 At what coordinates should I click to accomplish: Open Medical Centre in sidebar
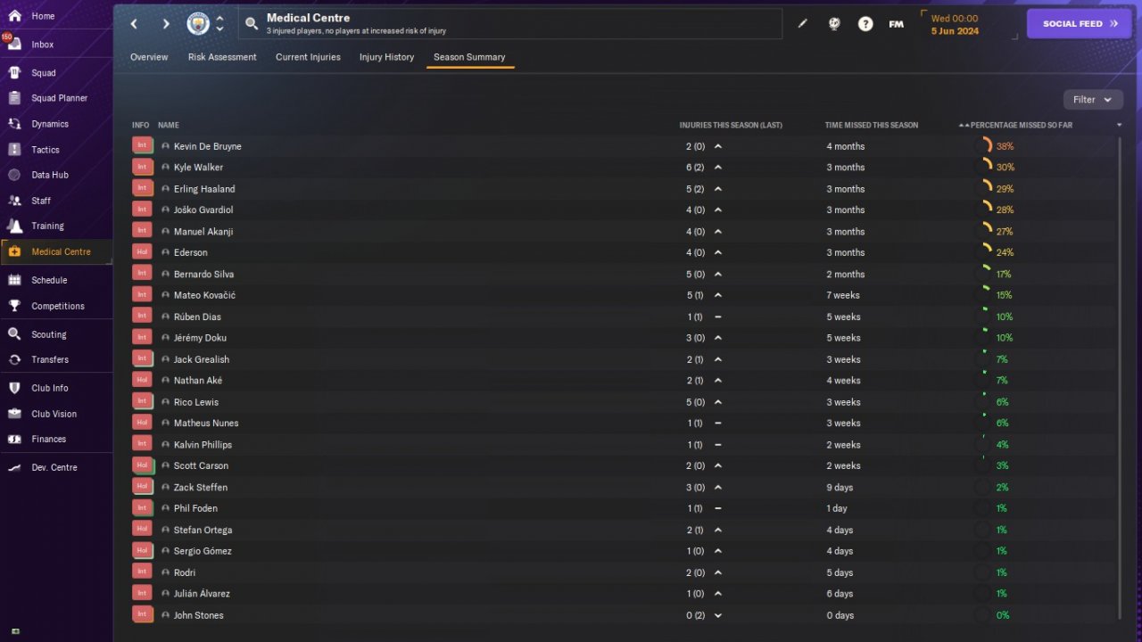pyautogui.click(x=56, y=251)
